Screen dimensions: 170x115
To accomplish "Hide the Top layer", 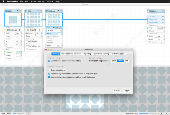I will point(163,17).
